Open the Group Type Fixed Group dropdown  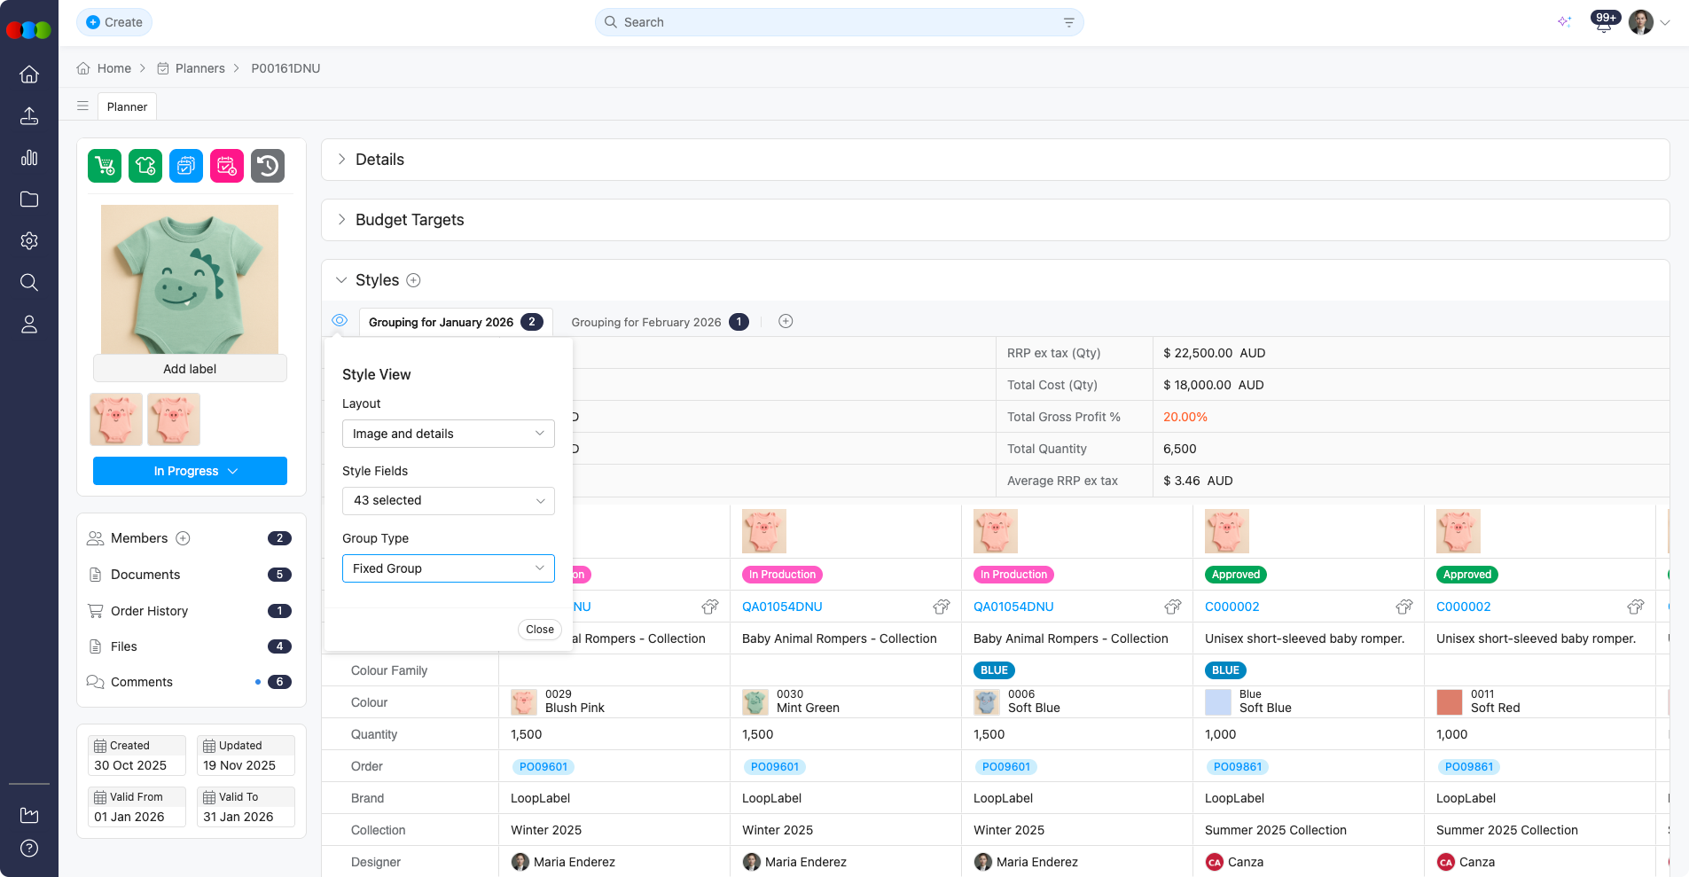[448, 568]
